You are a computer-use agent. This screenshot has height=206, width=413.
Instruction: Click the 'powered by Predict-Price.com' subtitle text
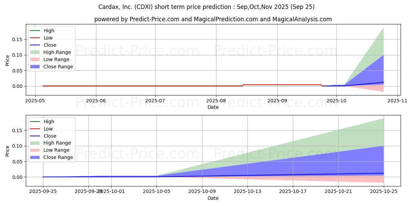click(x=213, y=20)
